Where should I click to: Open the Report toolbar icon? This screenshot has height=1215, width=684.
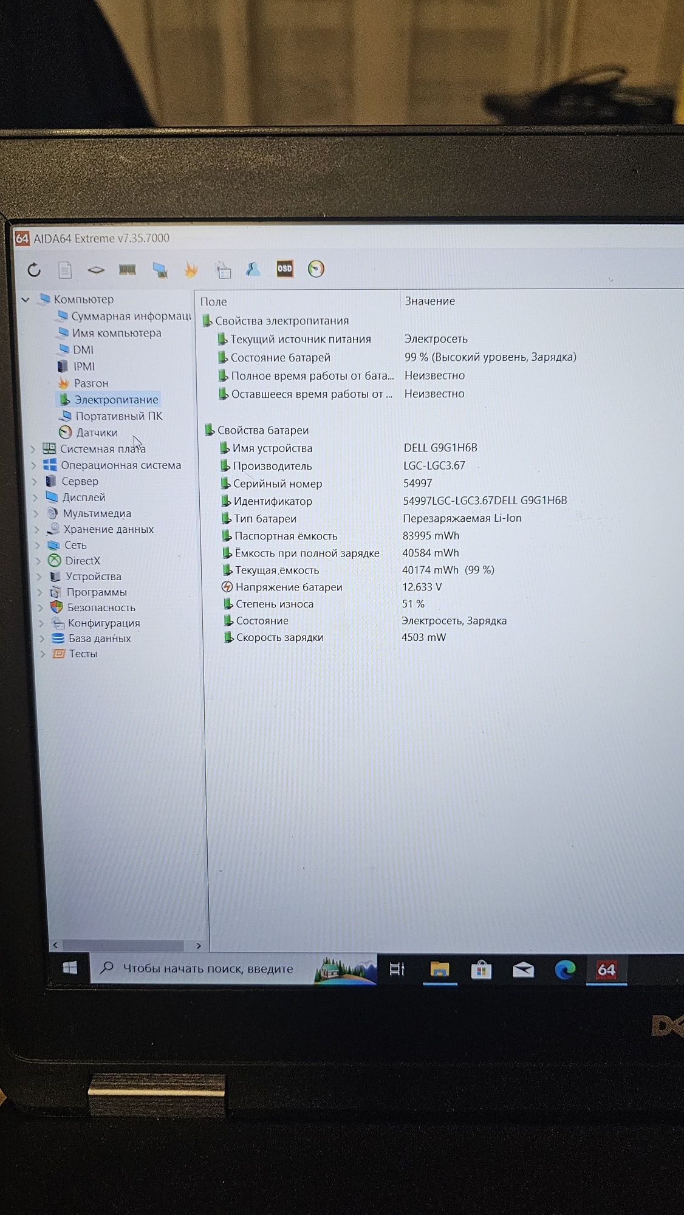65,270
